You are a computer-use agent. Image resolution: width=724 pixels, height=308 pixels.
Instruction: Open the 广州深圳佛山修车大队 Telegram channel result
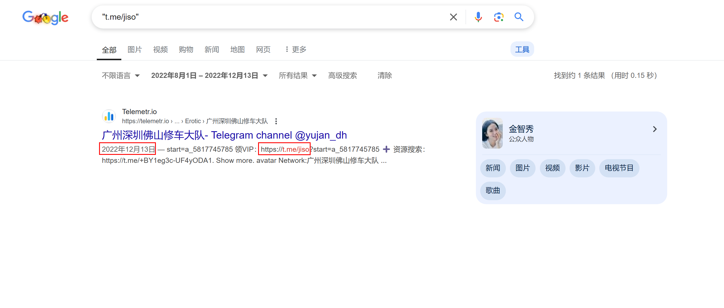click(224, 135)
